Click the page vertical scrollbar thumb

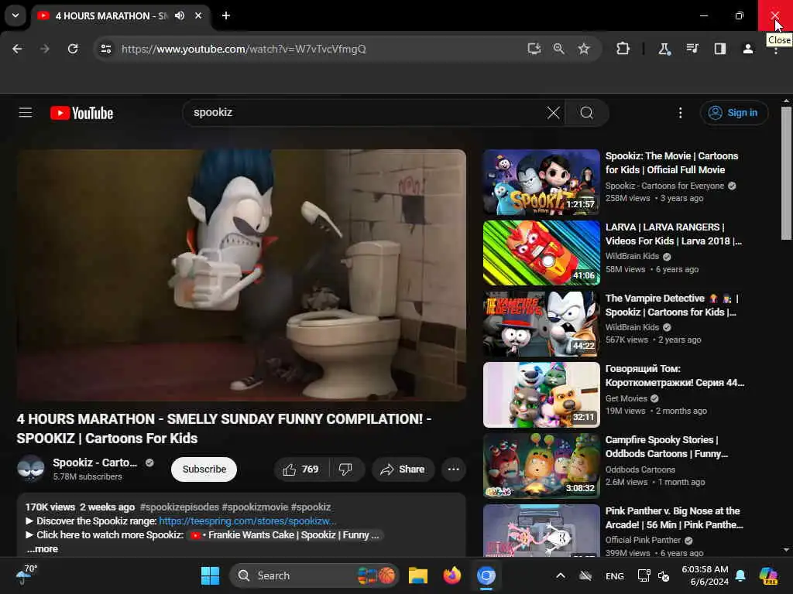[786, 173]
